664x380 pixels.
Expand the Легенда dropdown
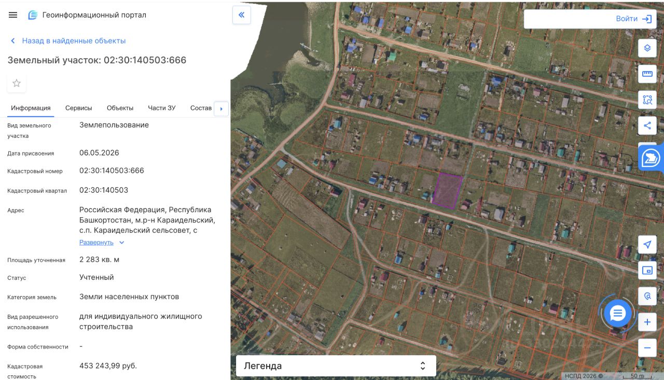336,365
